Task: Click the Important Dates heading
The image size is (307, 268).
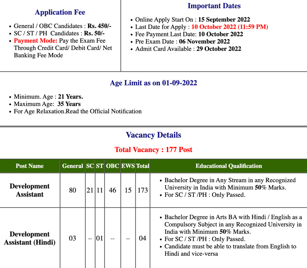Action: pyautogui.click(x=214, y=6)
